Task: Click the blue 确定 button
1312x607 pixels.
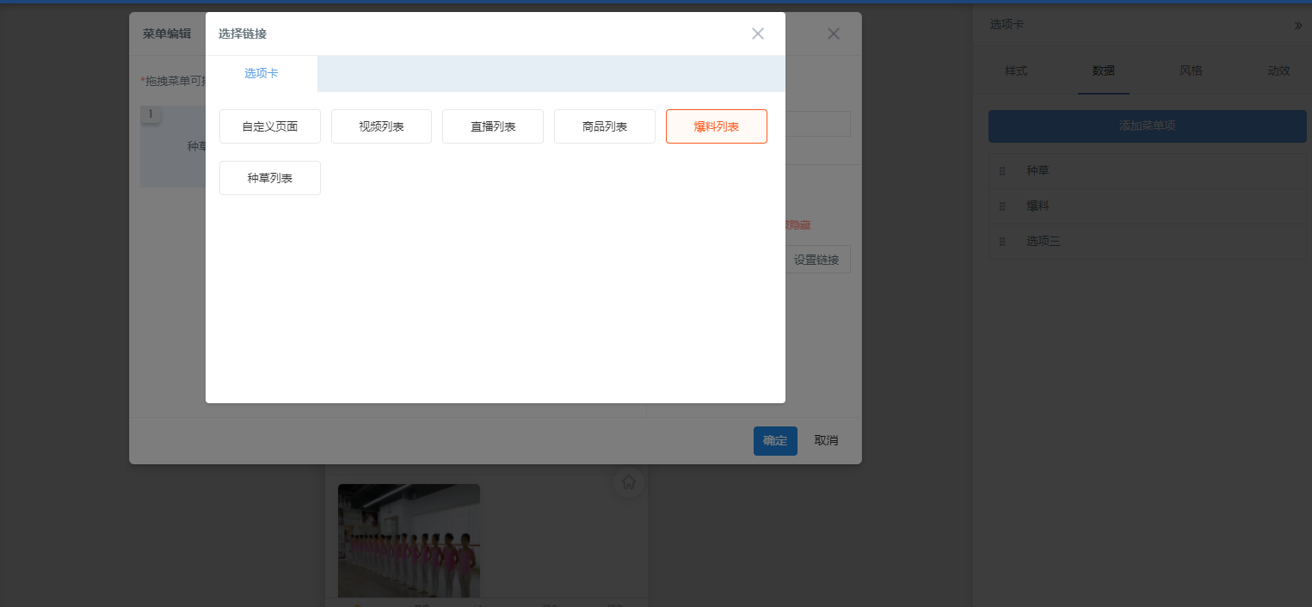Action: click(775, 440)
